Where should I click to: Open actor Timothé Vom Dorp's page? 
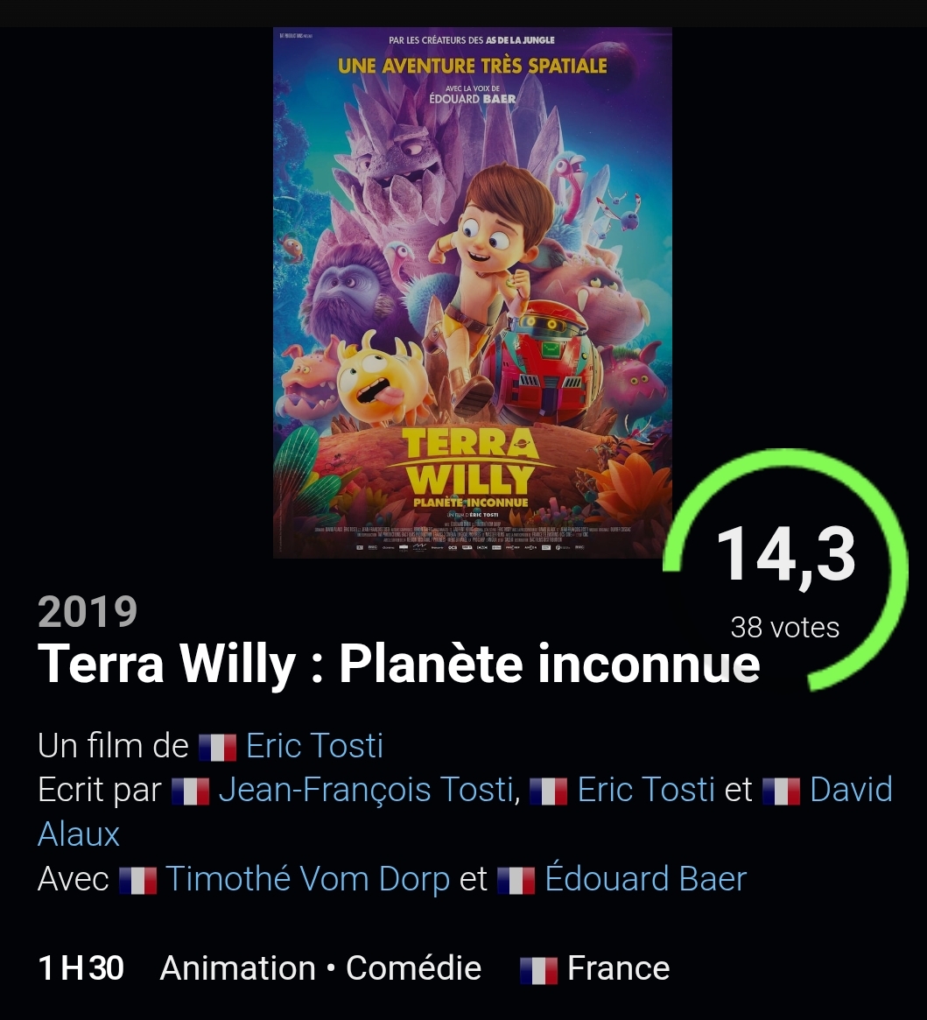pos(308,879)
